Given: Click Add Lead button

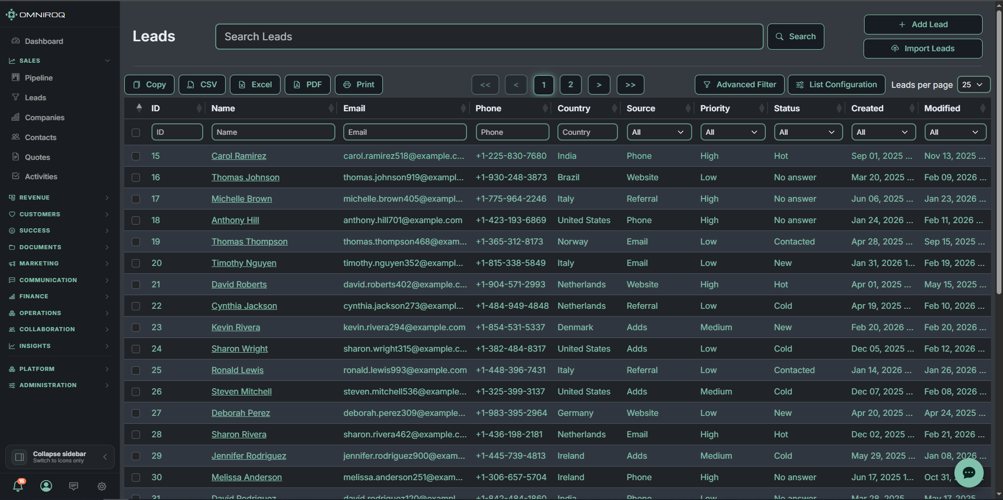Looking at the screenshot, I should tap(923, 25).
